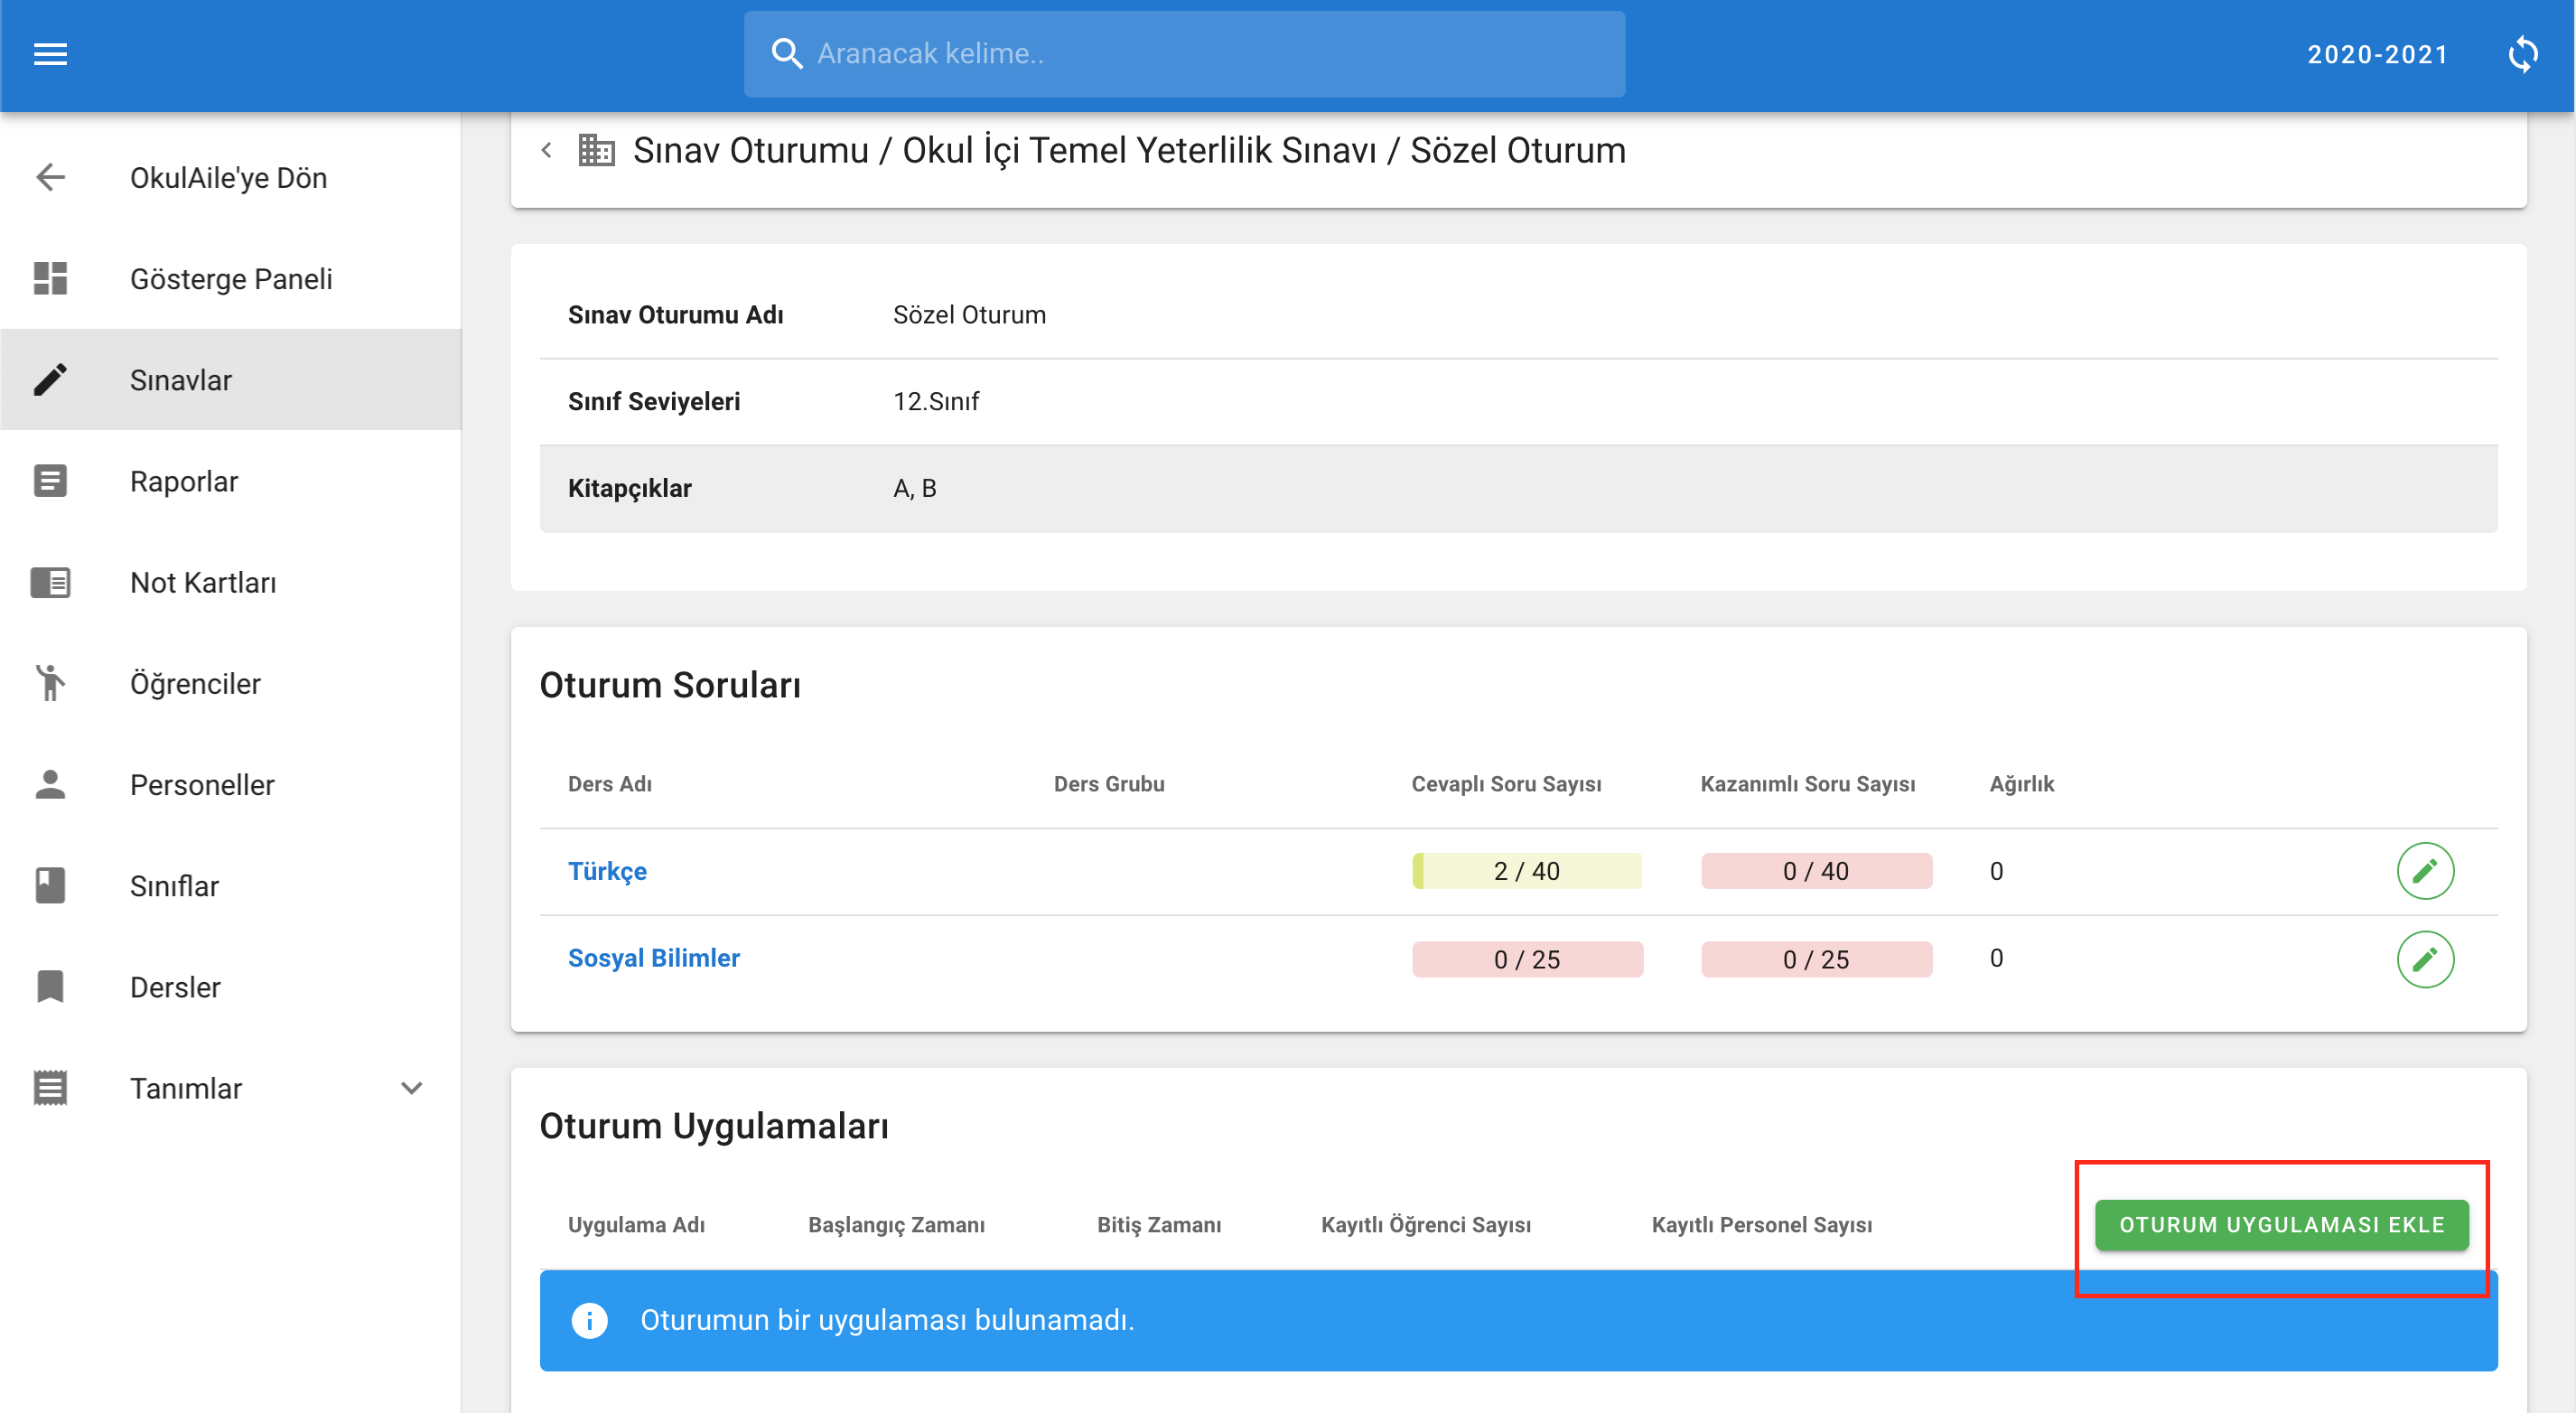2576x1413 pixels.
Task: Select the 2020-2021 academic year
Action: (x=2378, y=54)
